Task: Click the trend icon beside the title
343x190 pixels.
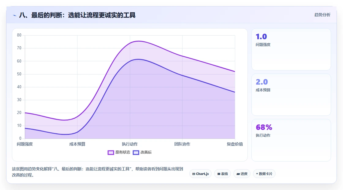Action: [15, 15]
